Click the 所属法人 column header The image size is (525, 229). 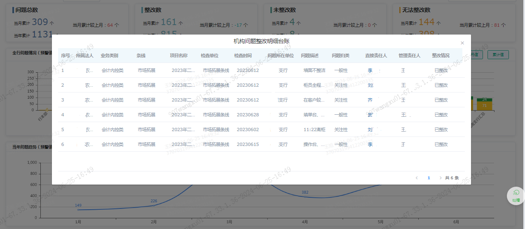coord(84,56)
